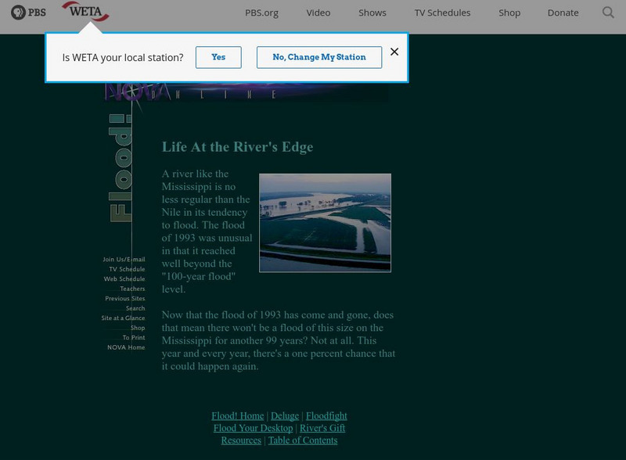Click the heading Life At the River's Edge

(238, 147)
